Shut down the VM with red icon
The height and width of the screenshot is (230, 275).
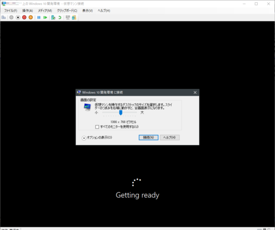pyautogui.click(x=25, y=17)
